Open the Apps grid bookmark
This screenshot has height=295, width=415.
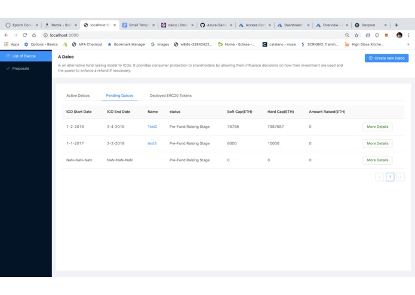point(12,44)
